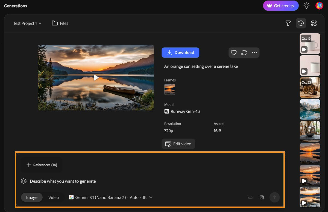Select the Frames thumbnail image
Screen dimensions: 328x212
pyautogui.click(x=170, y=89)
